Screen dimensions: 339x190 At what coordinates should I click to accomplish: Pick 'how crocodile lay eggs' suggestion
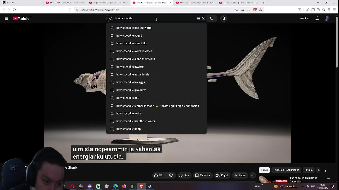(156, 82)
